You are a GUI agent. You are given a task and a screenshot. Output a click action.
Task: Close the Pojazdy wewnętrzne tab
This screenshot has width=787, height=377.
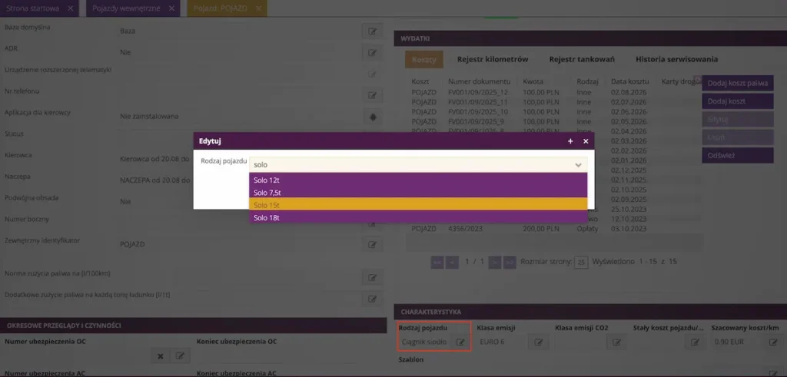pyautogui.click(x=171, y=8)
